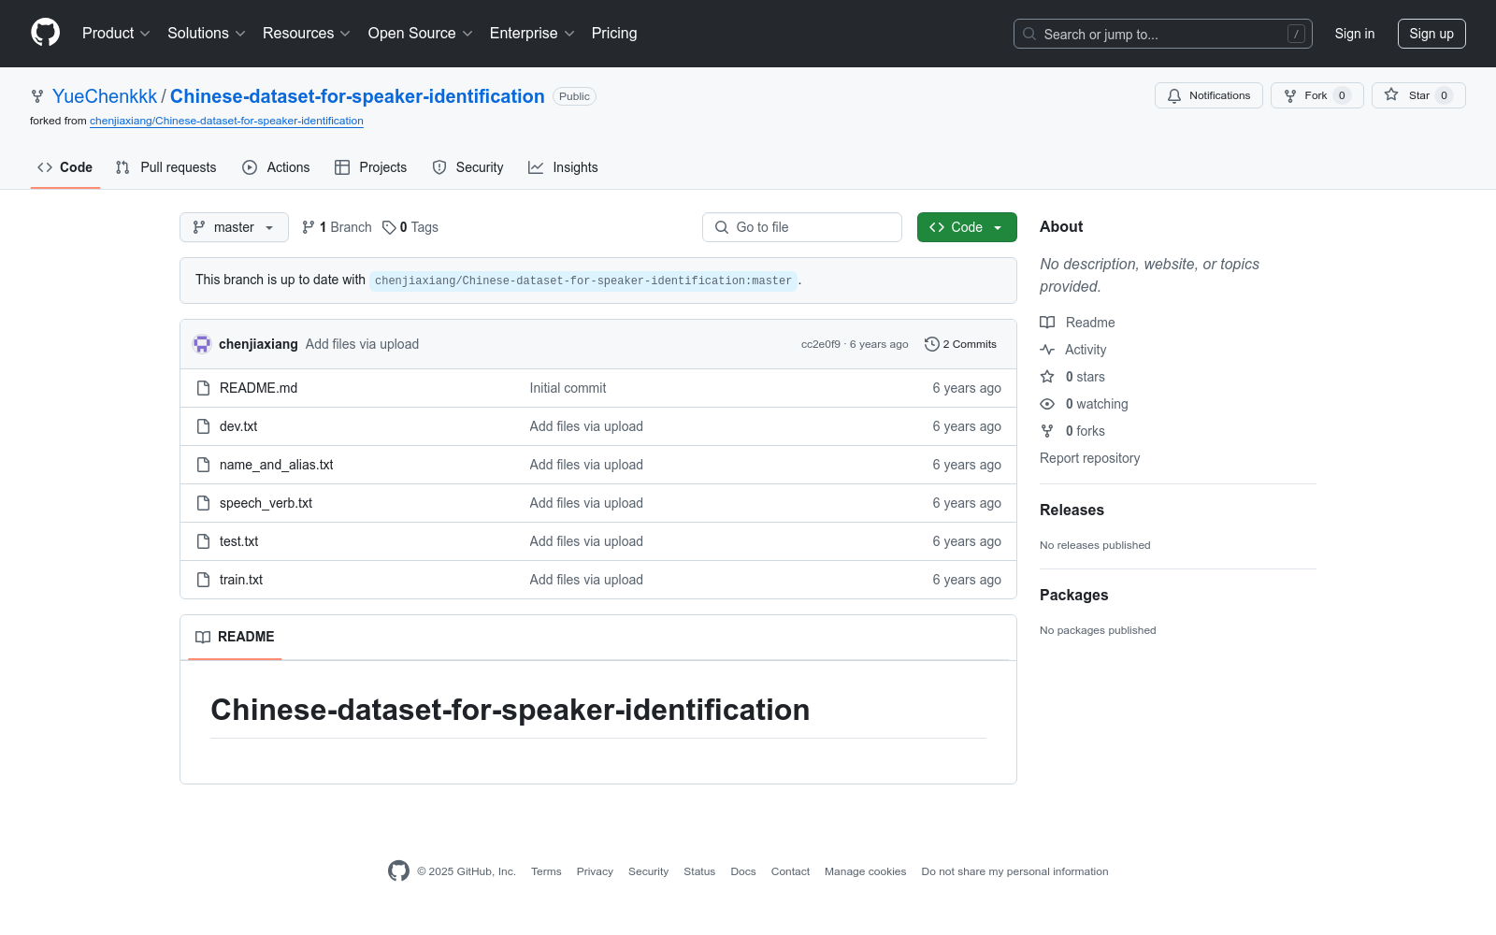Open the footer Terms link

546,871
